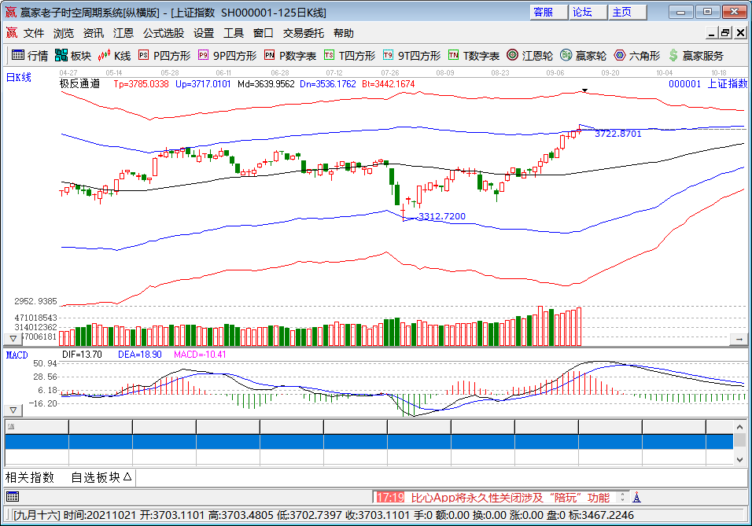752x526 pixels.
Task: Click the 论坛 forum button
Action: (588, 12)
